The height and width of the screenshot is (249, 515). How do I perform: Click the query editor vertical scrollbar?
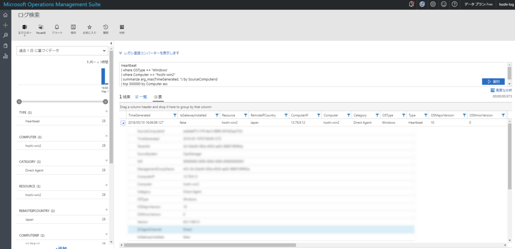(x=509, y=74)
